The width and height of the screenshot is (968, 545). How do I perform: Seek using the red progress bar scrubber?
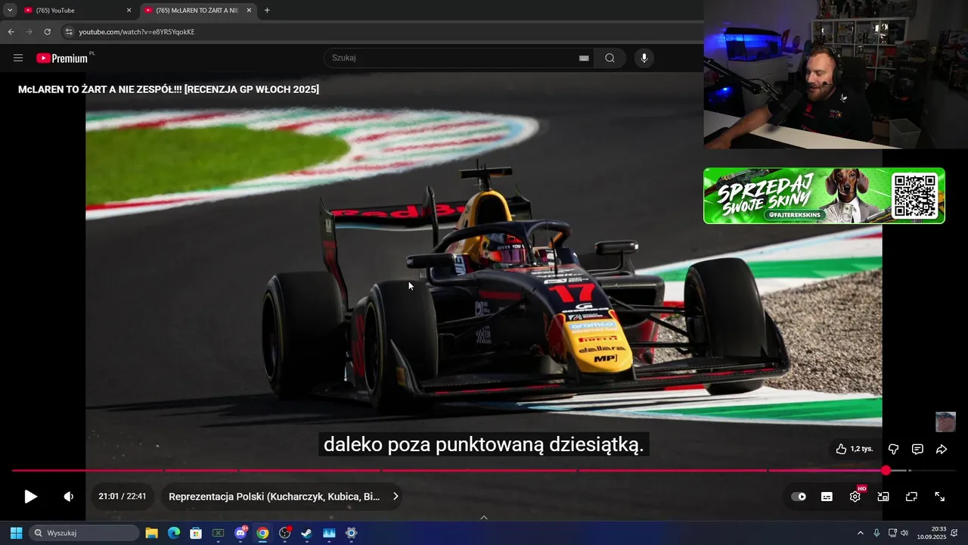pos(886,471)
